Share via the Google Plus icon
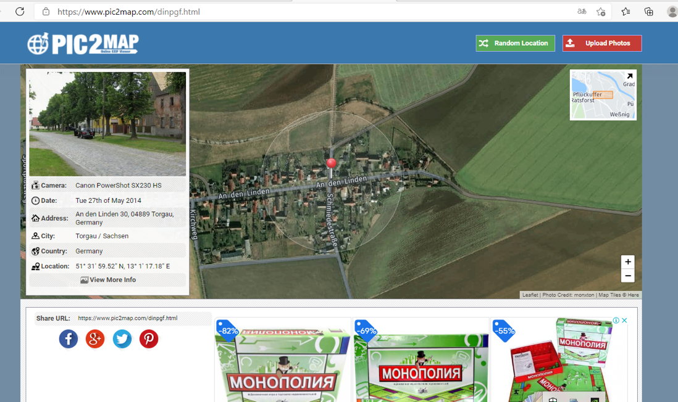This screenshot has width=678, height=402. pos(95,338)
